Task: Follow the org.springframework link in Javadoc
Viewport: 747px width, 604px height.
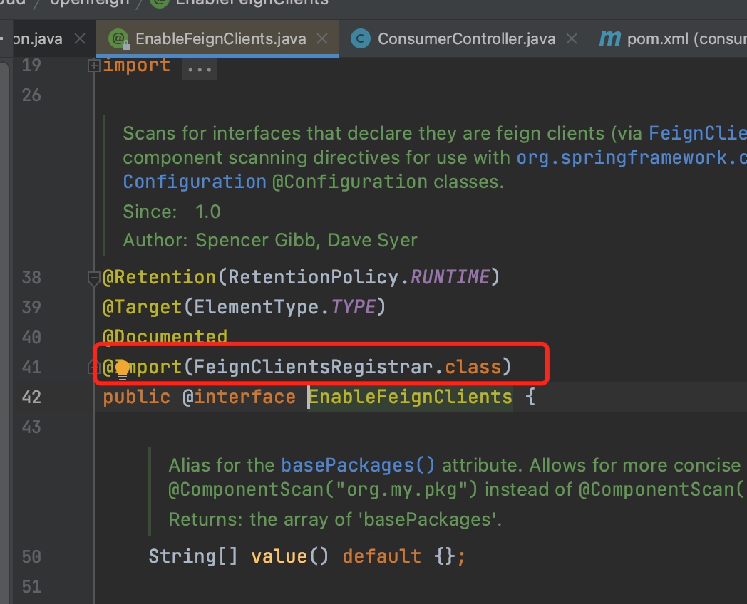Action: (631, 157)
